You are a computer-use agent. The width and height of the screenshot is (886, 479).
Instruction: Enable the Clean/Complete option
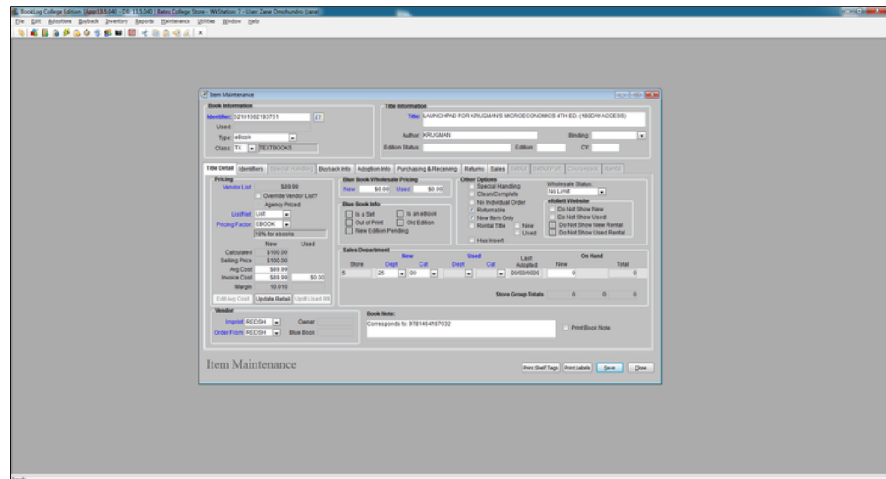[471, 194]
